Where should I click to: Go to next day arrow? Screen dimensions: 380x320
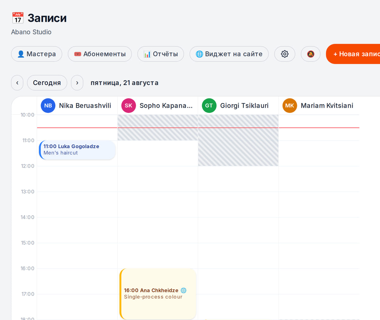[77, 83]
